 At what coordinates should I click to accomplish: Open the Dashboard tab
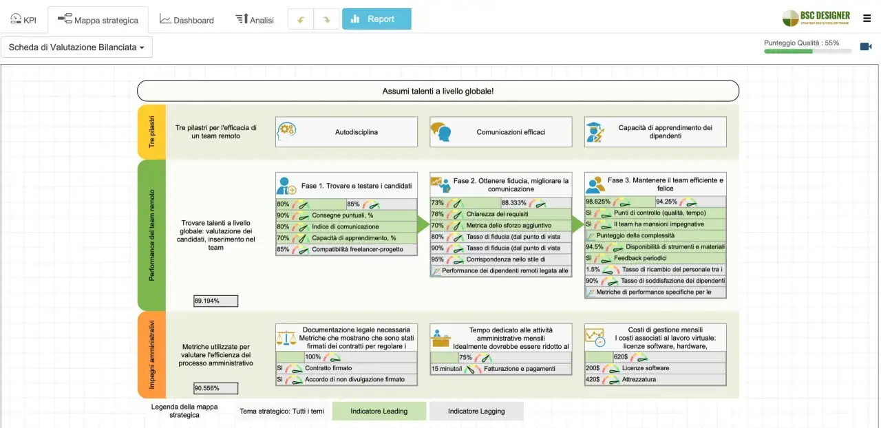click(187, 20)
